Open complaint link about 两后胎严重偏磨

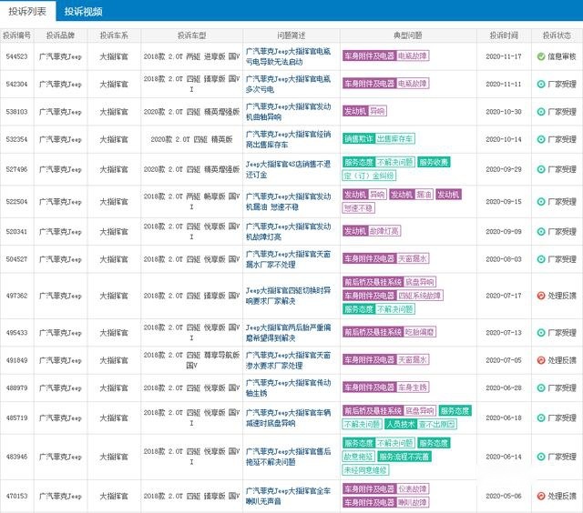click(x=288, y=333)
